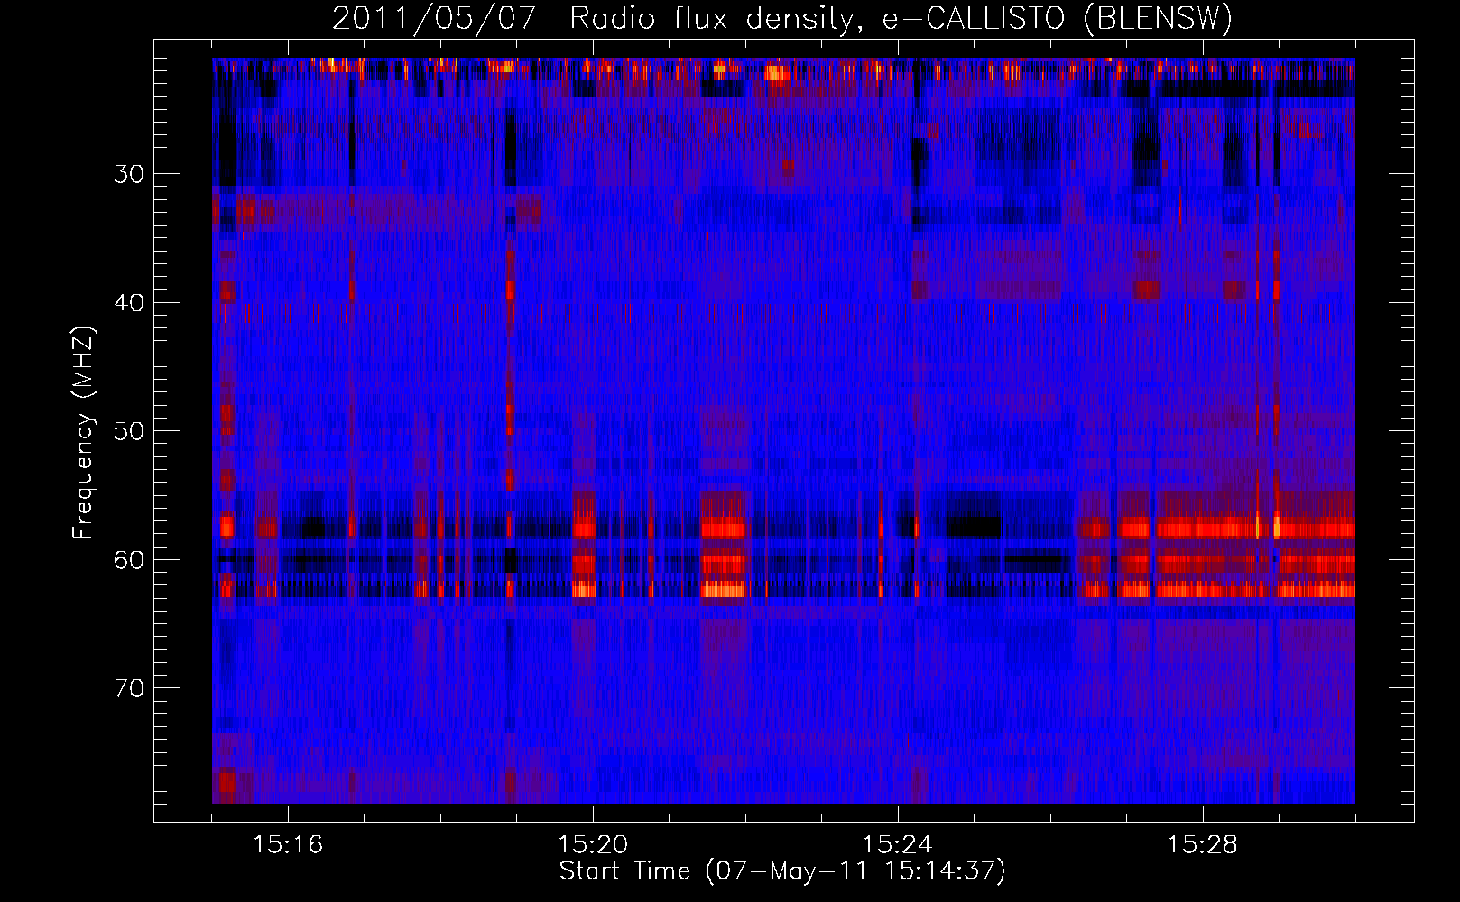The image size is (1460, 902).
Task: Click the 40 frequency tick label
Action: [x=129, y=303]
